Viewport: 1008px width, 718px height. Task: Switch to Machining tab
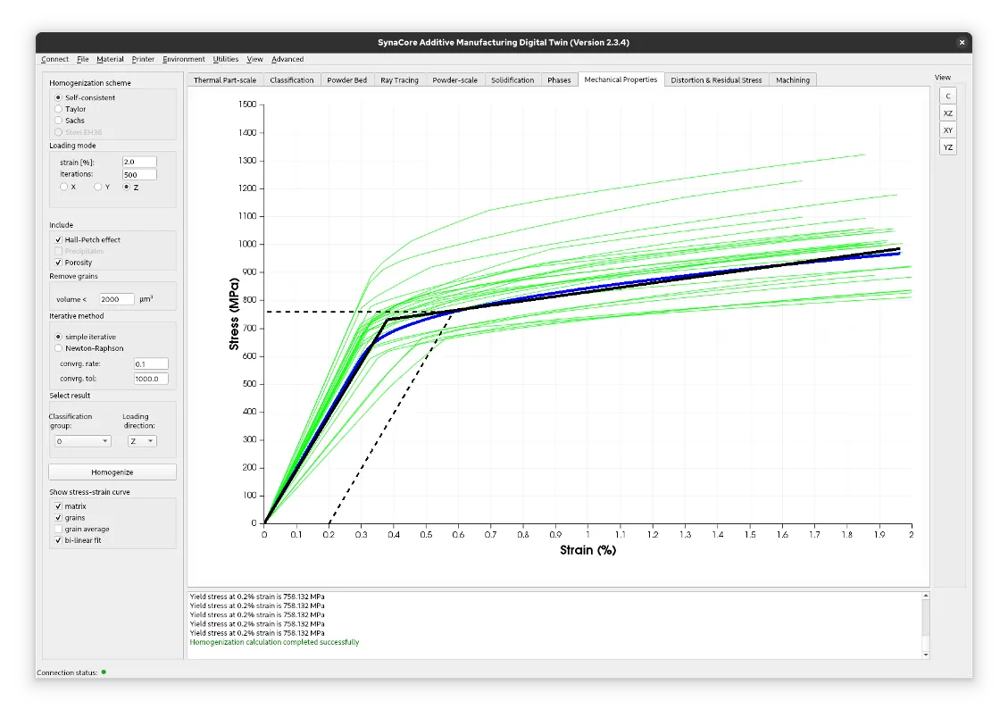[x=793, y=80]
